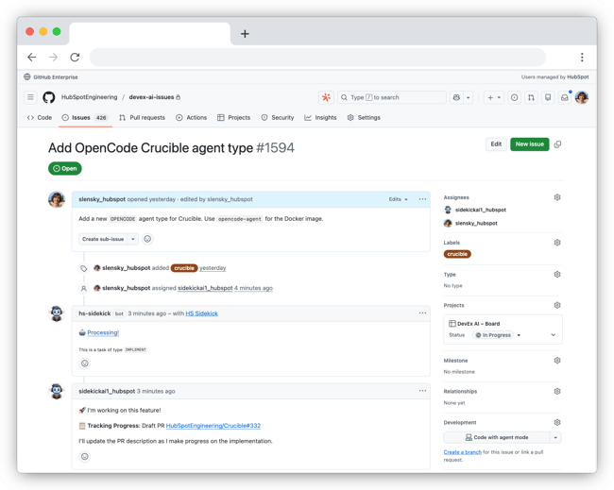The height and width of the screenshot is (490, 614).
Task: Select assignee sidekickai1_hubspot in the sidebar
Action: [x=475, y=210]
